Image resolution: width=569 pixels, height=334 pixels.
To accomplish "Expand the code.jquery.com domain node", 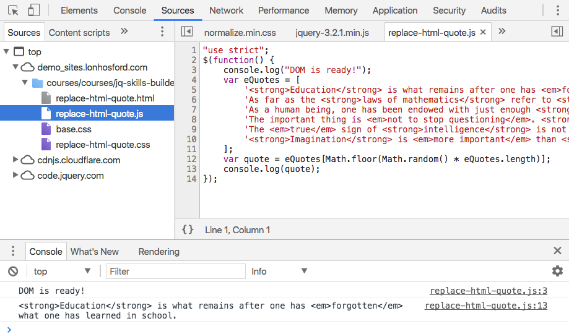I will click(15, 175).
